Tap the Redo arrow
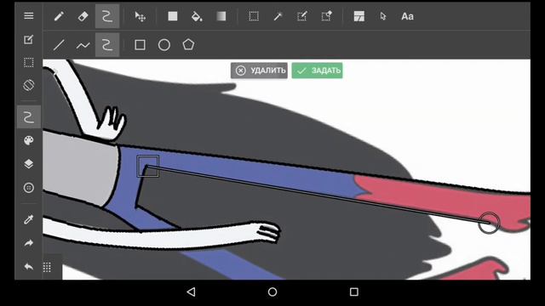545x306 pixels. click(x=28, y=243)
